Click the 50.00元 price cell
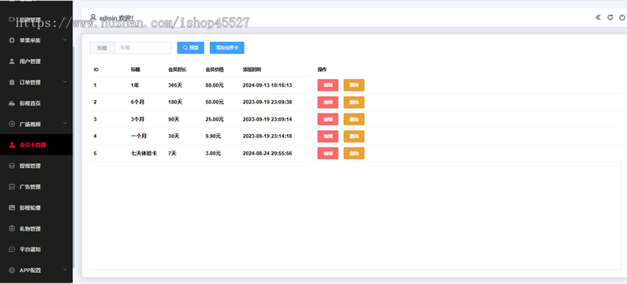 click(x=215, y=102)
